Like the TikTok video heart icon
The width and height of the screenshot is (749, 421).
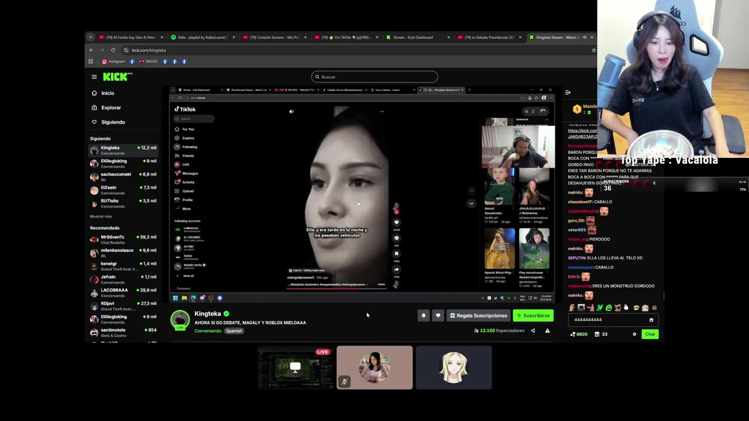point(396,222)
